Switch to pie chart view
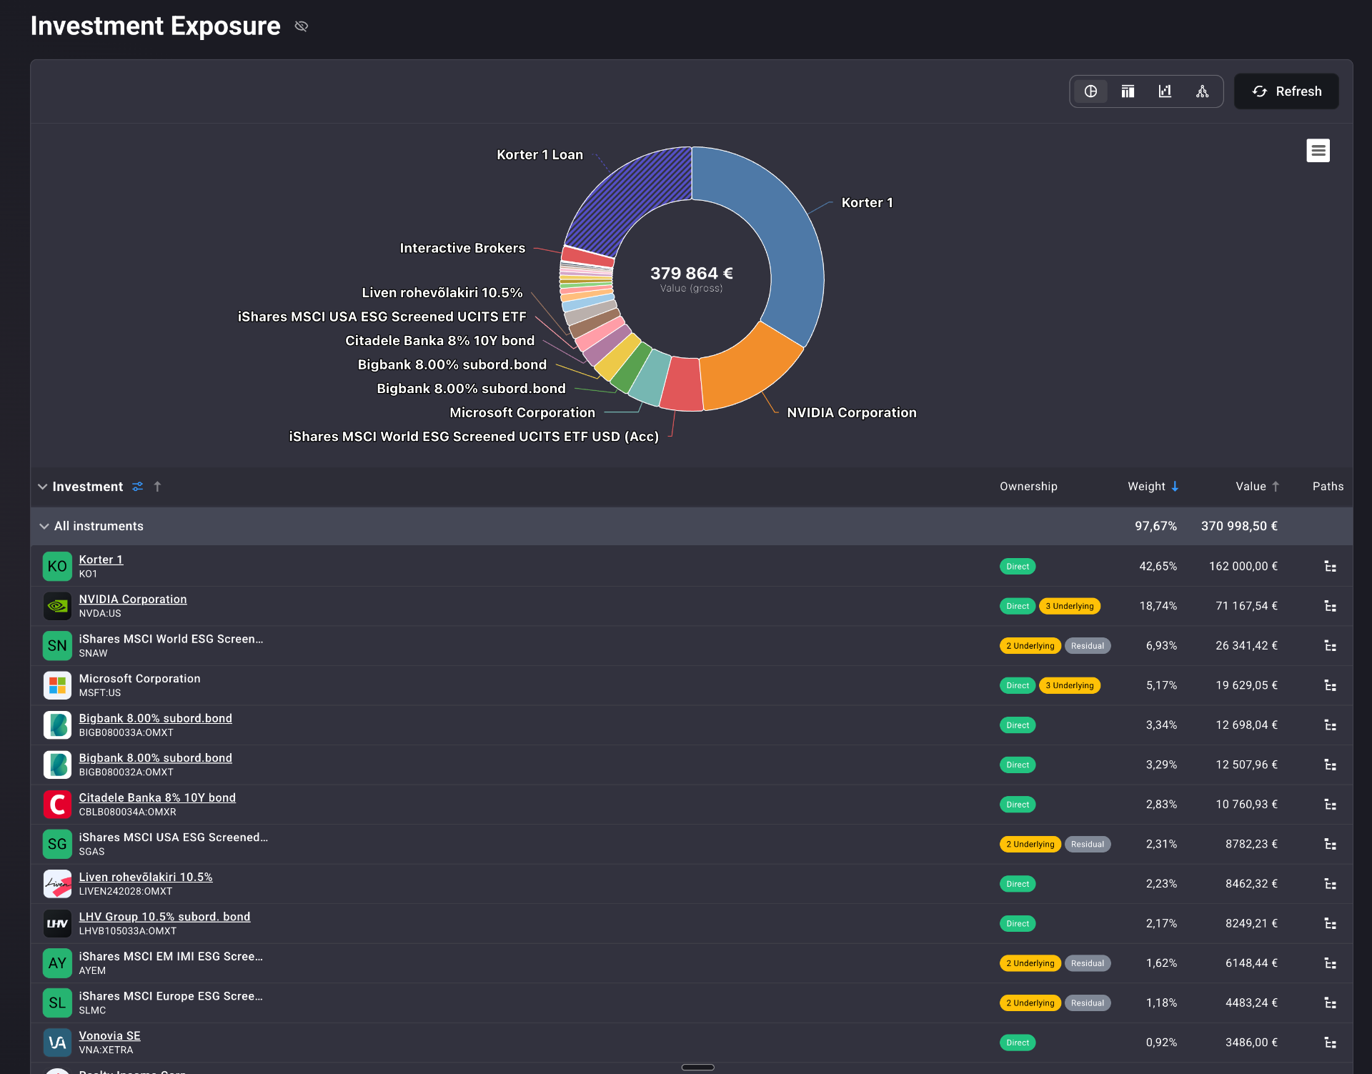The image size is (1372, 1074). point(1090,91)
